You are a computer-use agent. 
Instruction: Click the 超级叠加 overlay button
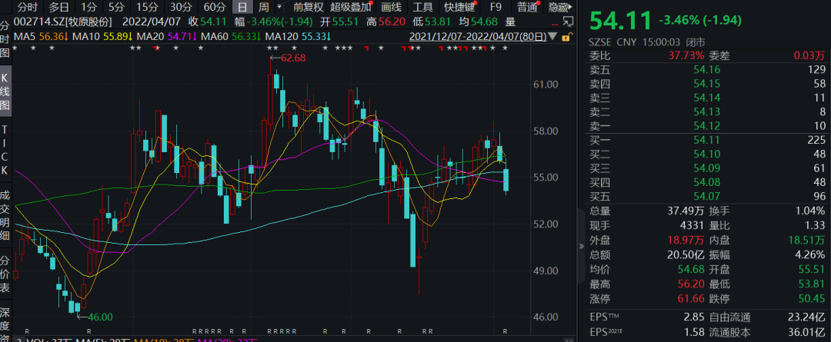pyautogui.click(x=350, y=7)
